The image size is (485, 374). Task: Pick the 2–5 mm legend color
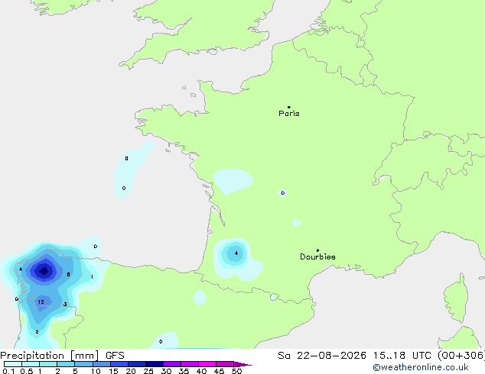pyautogui.click(x=66, y=364)
